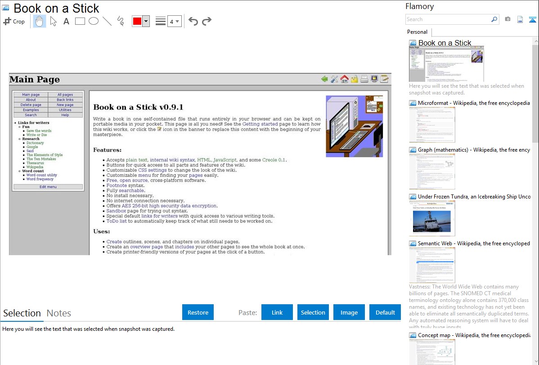The width and height of the screenshot is (539, 365).
Task: Open the Under Frozen Tundra ship thumbnail
Action: click(x=432, y=218)
